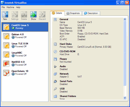Click the Debian 4.0 VM icon
Image resolution: width=130 pixels, height=107 pixels.
click(6, 36)
